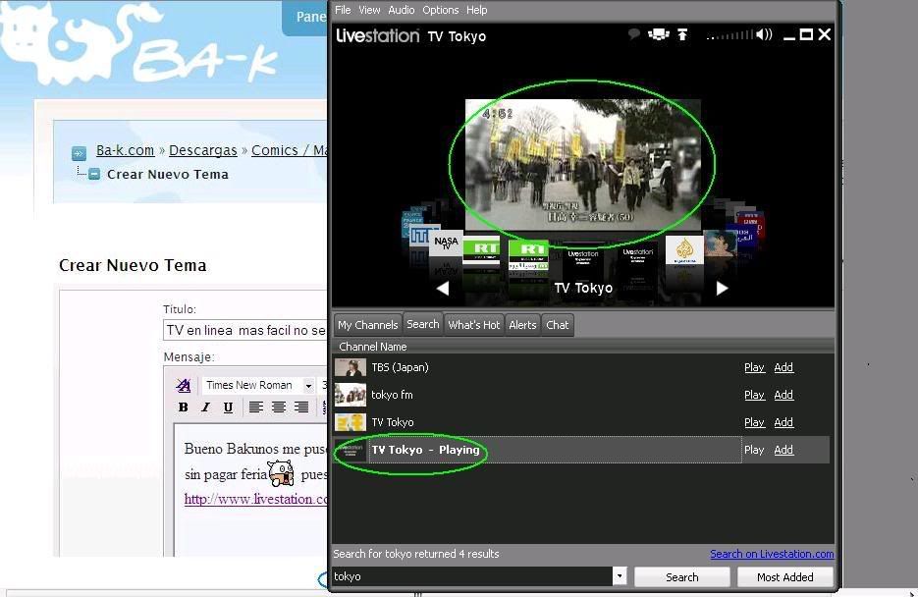
Task: Play the tokyo fm channel
Action: [754, 395]
